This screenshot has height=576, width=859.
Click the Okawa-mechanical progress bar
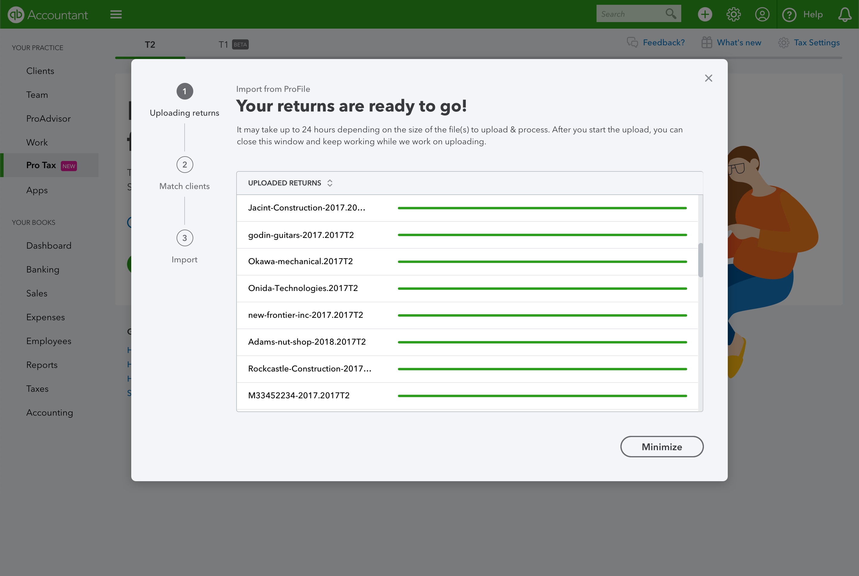(542, 261)
